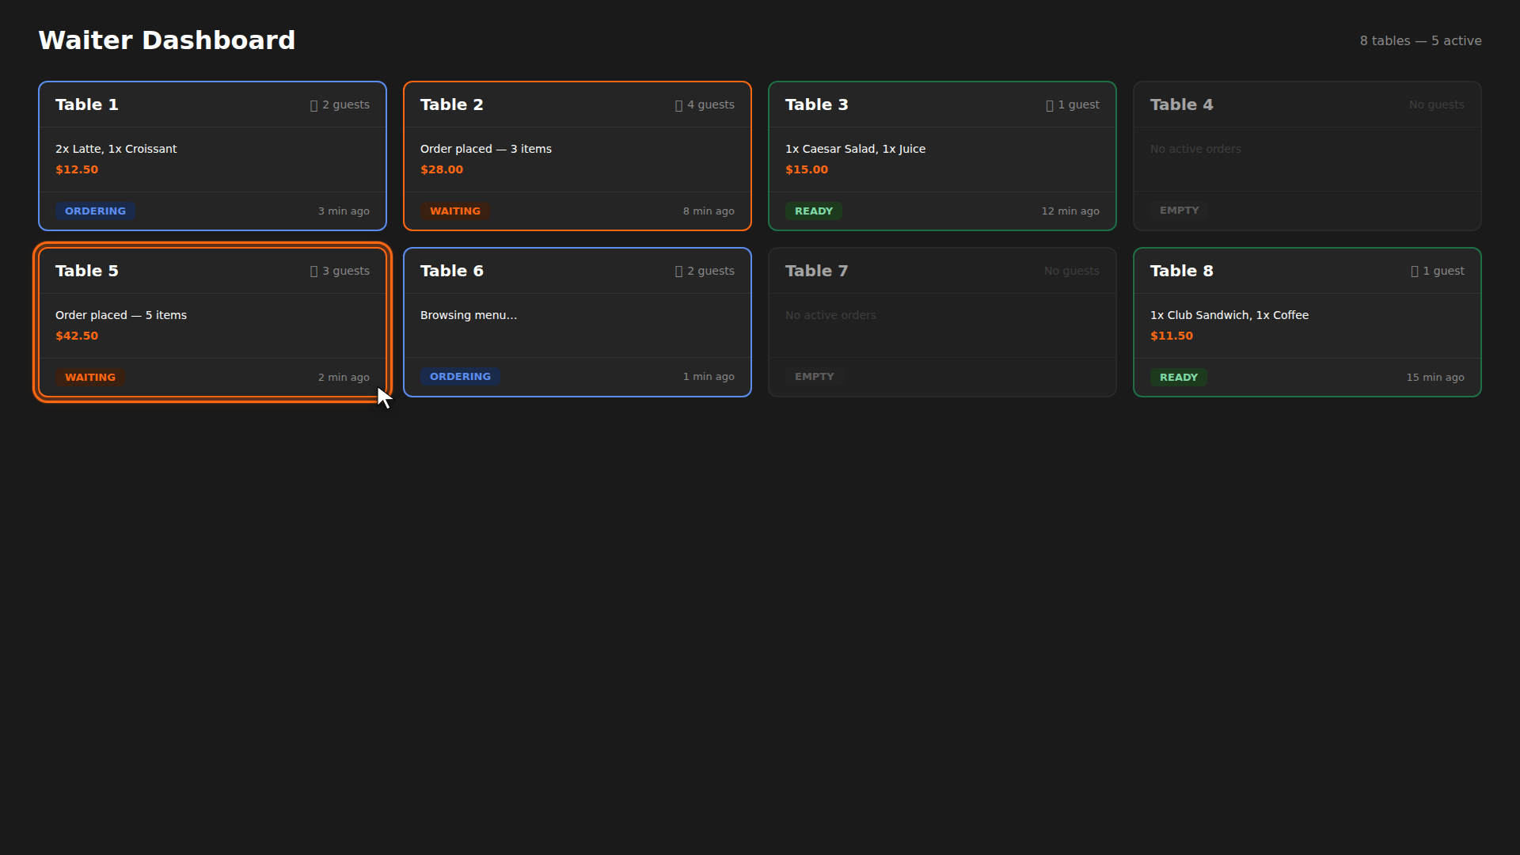The image size is (1520, 855).
Task: Click the guest icon on Table 6
Action: coord(679,272)
